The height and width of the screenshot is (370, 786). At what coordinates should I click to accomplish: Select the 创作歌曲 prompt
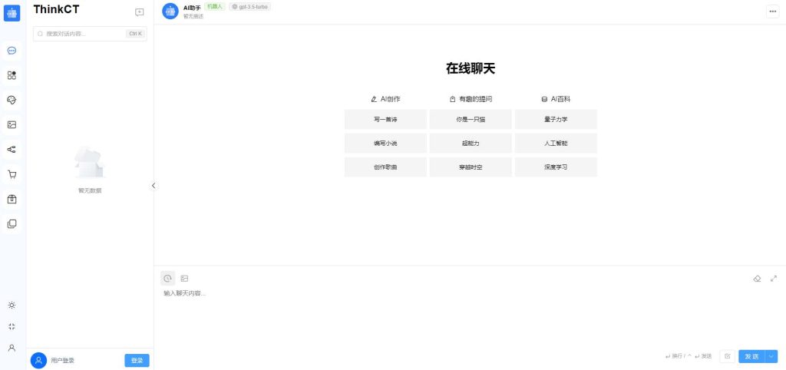[385, 167]
